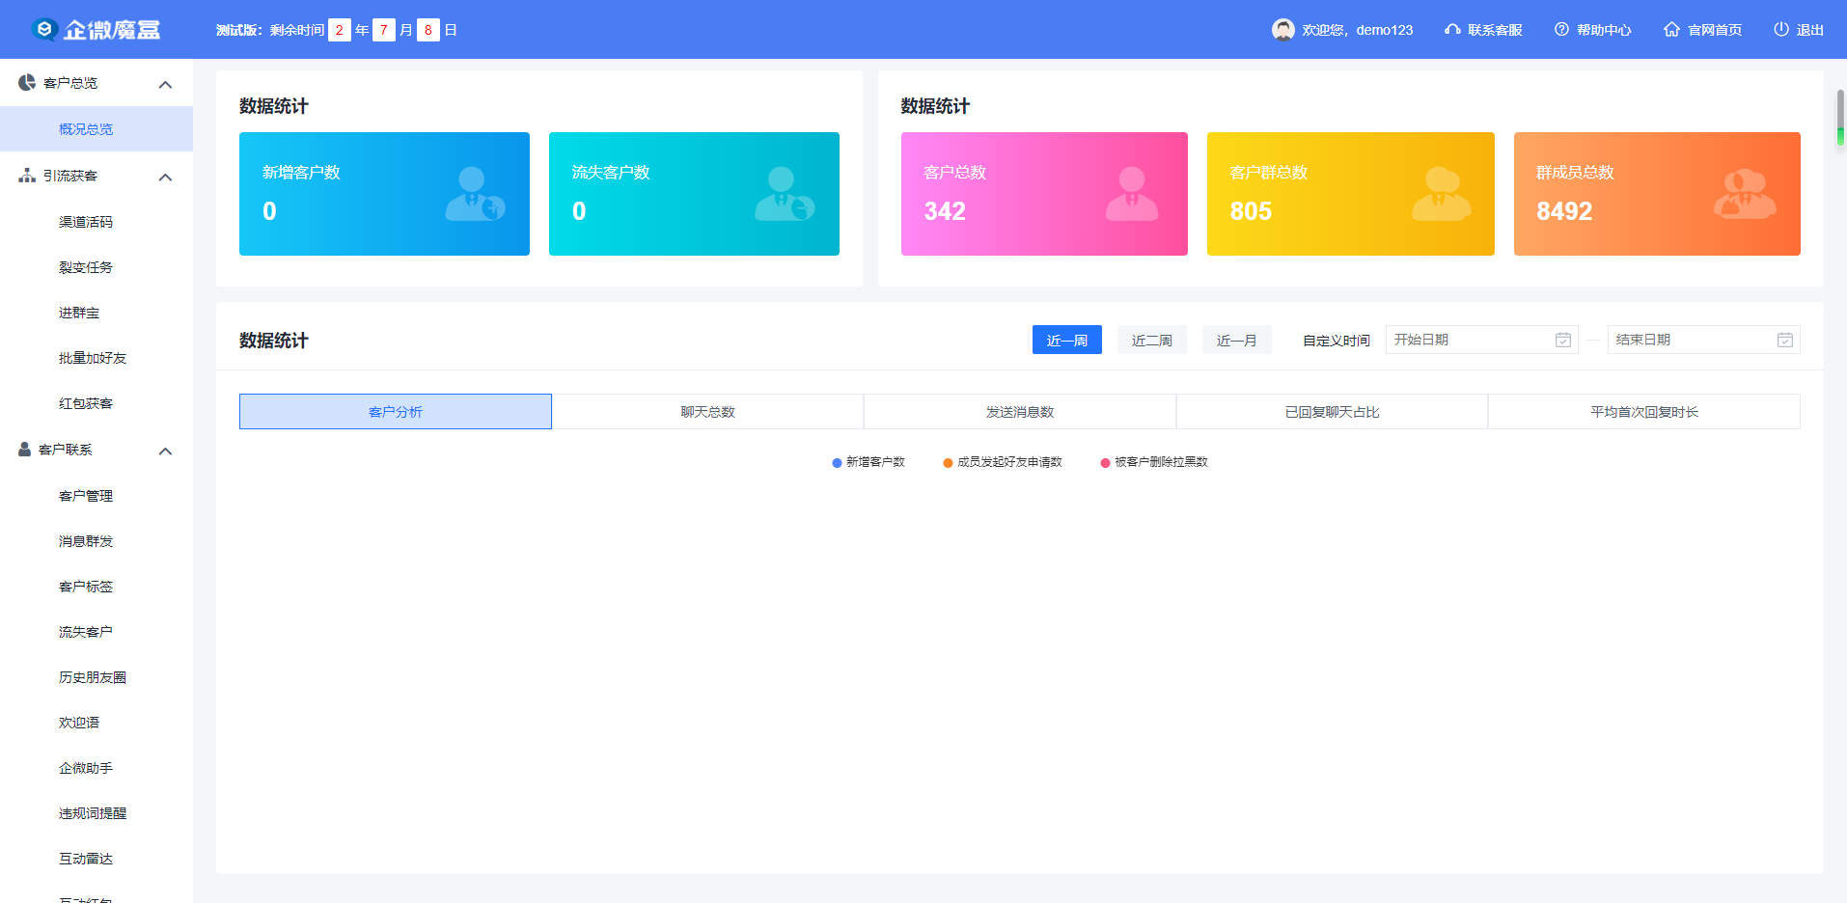The width and height of the screenshot is (1847, 903).
Task: Click the 群成员总数 card members icon
Action: 1745,194
